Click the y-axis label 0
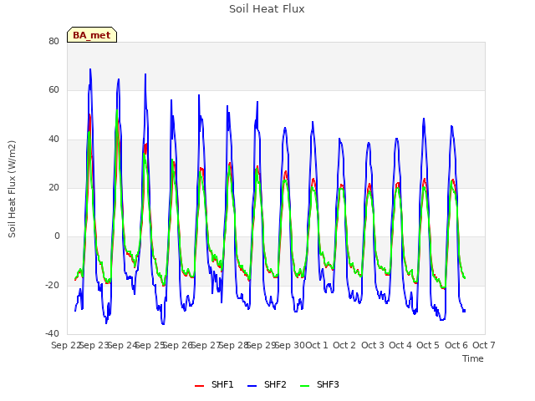Screen dimensions: 535x401 coord(57,236)
